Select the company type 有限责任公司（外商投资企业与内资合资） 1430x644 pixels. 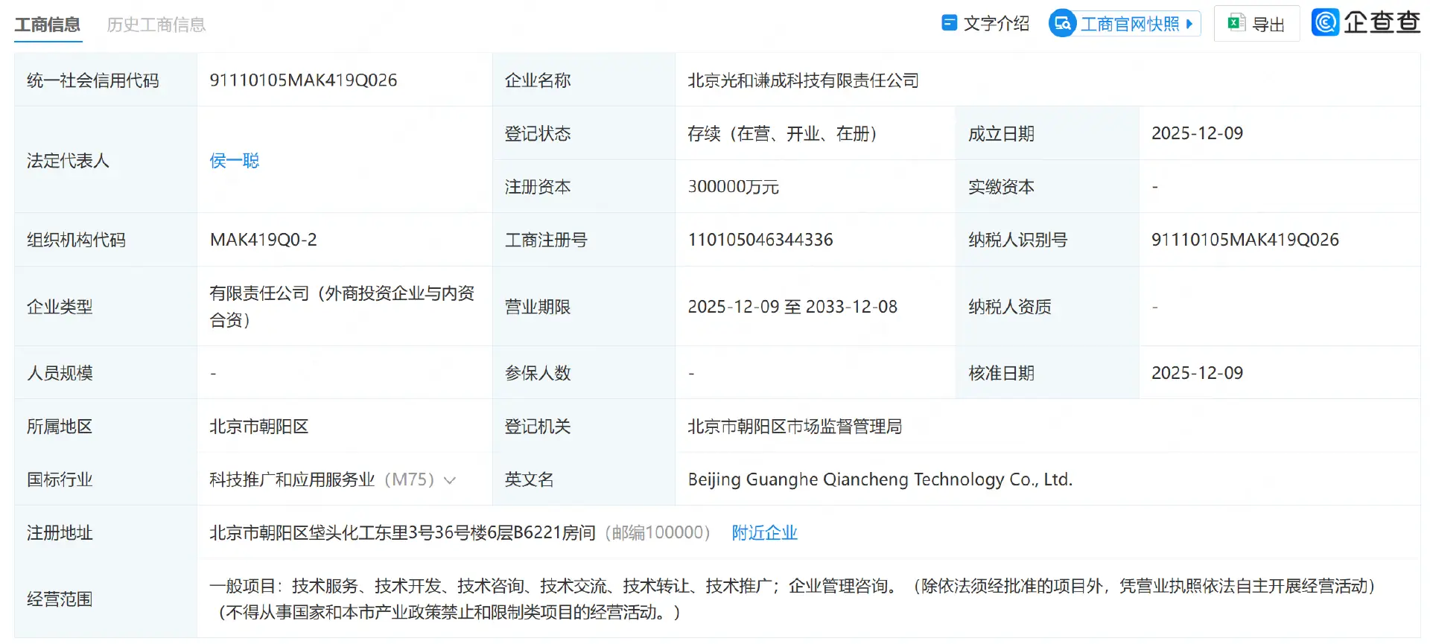(x=343, y=307)
